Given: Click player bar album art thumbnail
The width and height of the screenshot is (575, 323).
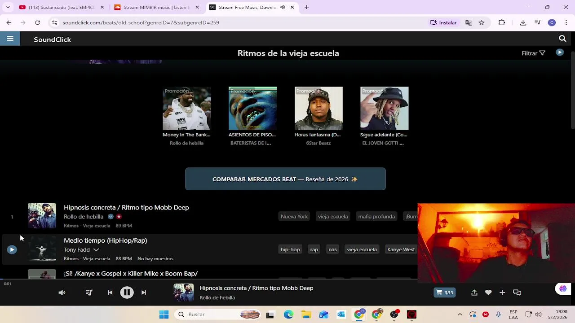Looking at the screenshot, I should coord(184,292).
